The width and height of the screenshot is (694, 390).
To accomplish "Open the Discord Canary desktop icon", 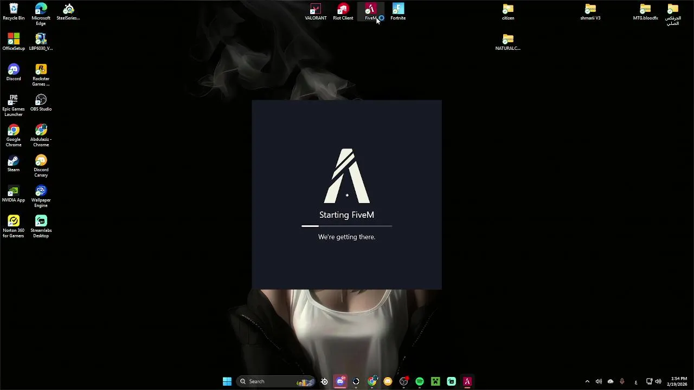I will (x=41, y=166).
